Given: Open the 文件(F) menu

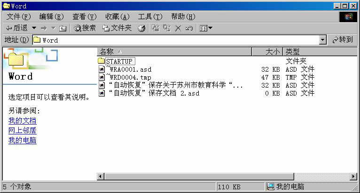Looking at the screenshot, I should [19, 16].
